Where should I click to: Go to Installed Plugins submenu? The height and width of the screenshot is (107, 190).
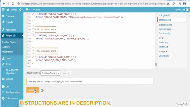pyautogui.click(x=9, y=42)
